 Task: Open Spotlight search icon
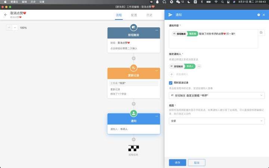222,2
